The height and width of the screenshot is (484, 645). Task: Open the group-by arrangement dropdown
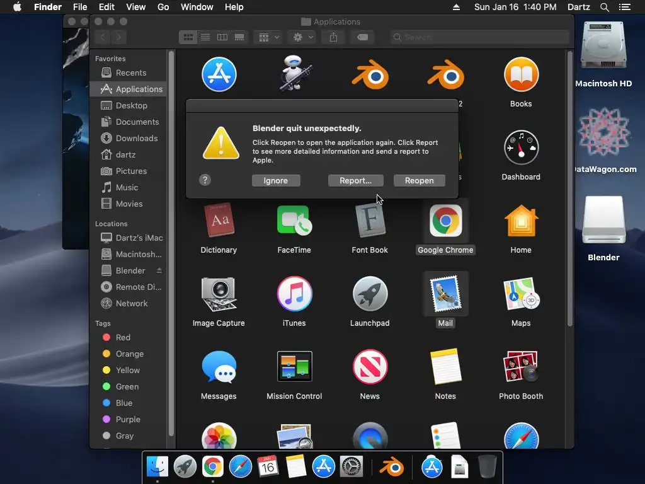pos(269,37)
